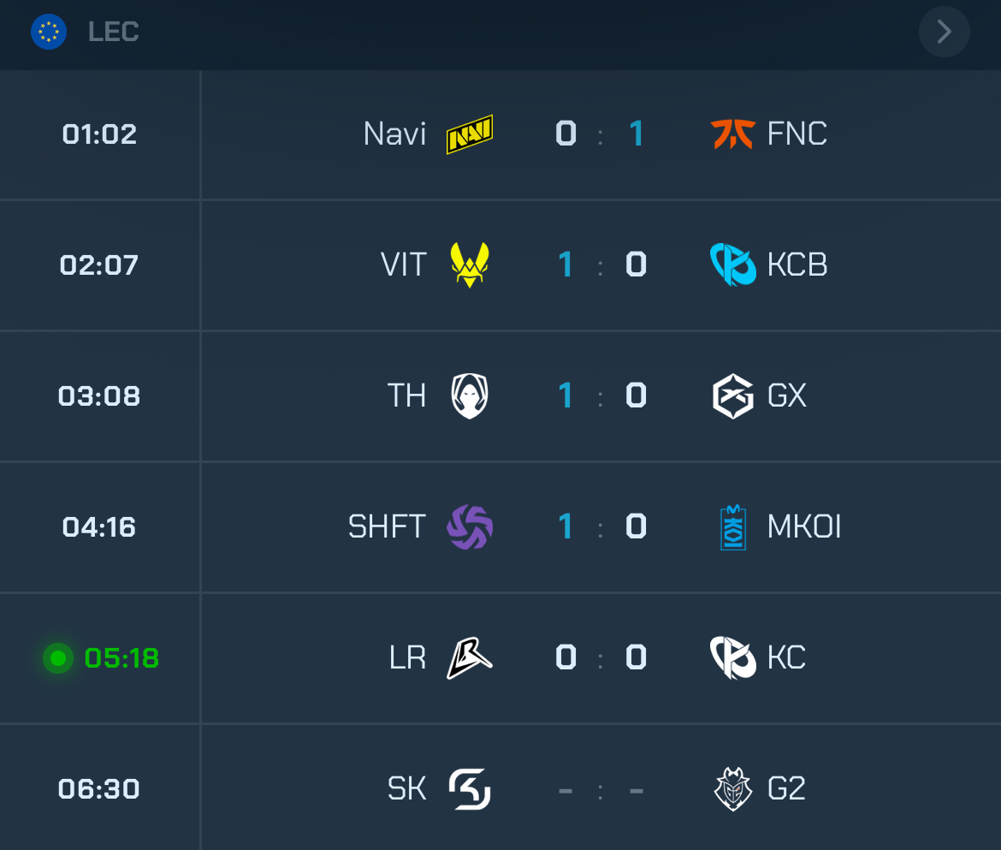Viewport: 1001px width, 850px height.
Task: Click the EU flag league icon
Action: (49, 33)
